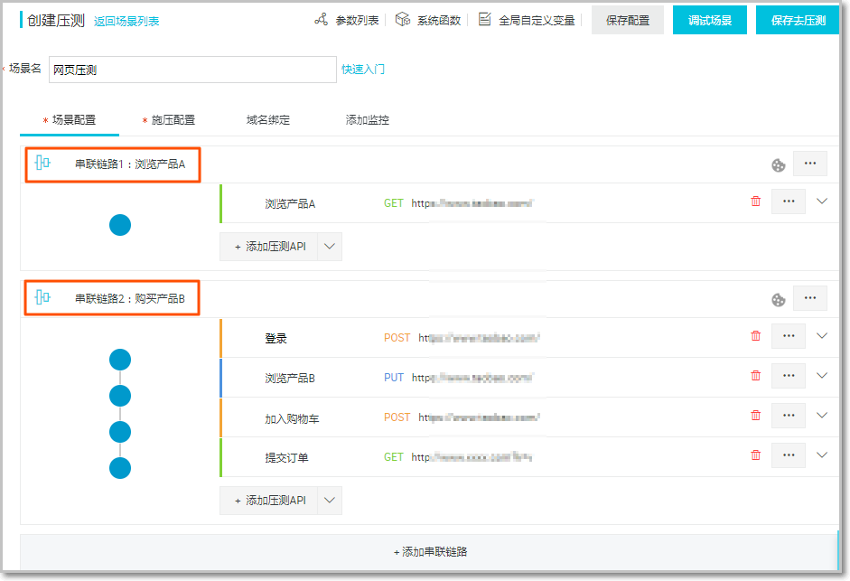Delete the 加入购物车 API row
The width and height of the screenshot is (850, 581).
756,415
